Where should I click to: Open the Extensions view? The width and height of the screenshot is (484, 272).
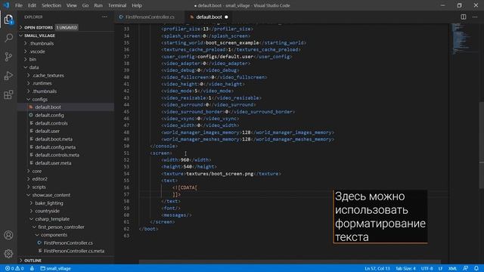(8, 94)
